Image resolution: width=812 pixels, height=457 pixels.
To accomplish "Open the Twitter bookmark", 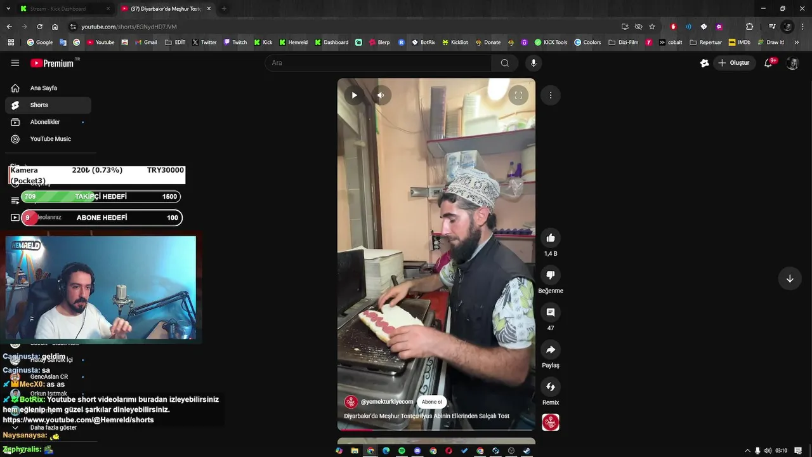I will coord(204,43).
